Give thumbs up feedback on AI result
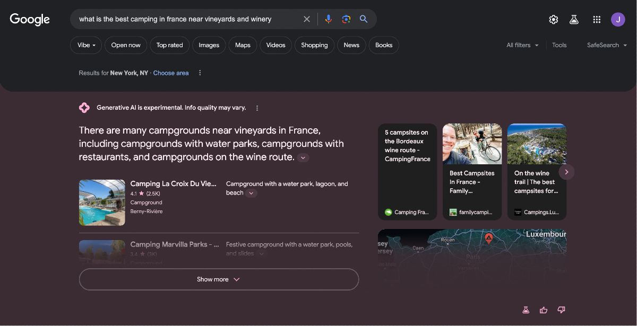Viewport: 637px width, 326px height. pyautogui.click(x=544, y=310)
